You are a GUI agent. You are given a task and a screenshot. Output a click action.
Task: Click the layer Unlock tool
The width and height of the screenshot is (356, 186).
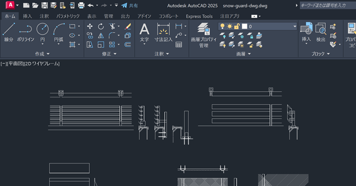[x=250, y=44]
